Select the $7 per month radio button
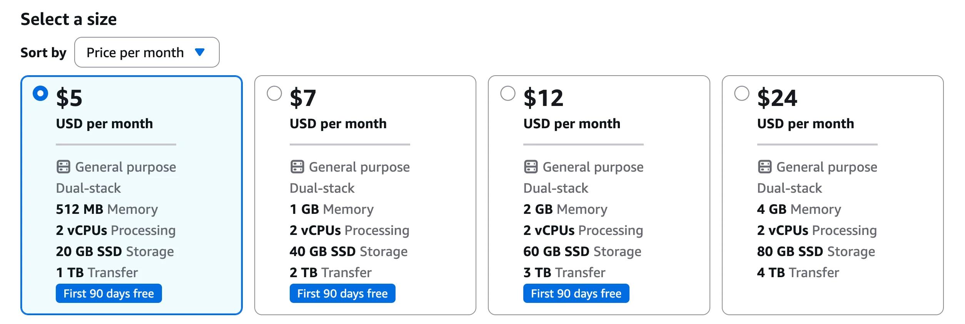The width and height of the screenshot is (965, 324). 274,93
